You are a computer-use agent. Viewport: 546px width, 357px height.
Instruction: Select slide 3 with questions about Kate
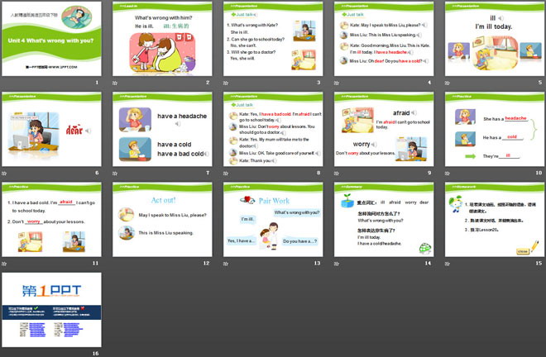pyautogui.click(x=273, y=39)
